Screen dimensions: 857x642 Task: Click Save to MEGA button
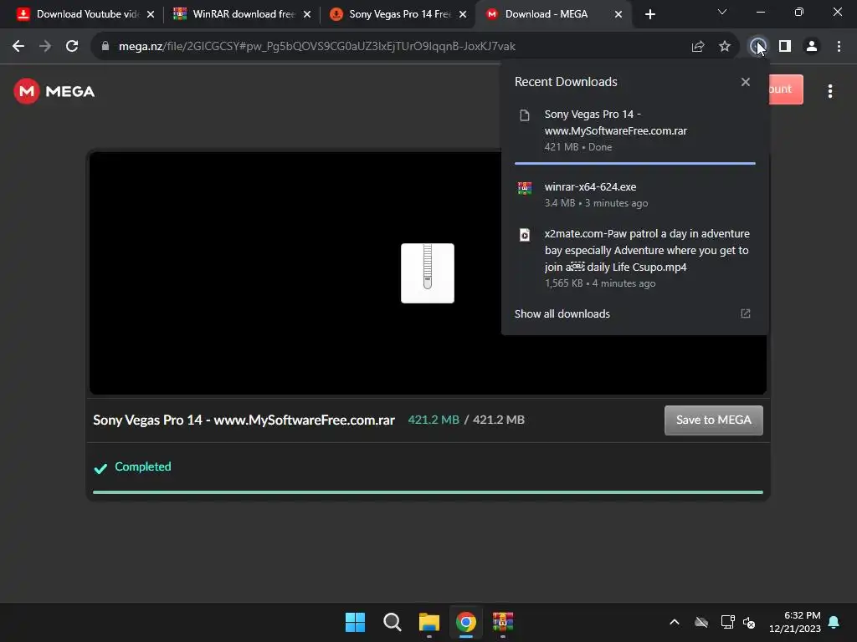[x=714, y=420]
